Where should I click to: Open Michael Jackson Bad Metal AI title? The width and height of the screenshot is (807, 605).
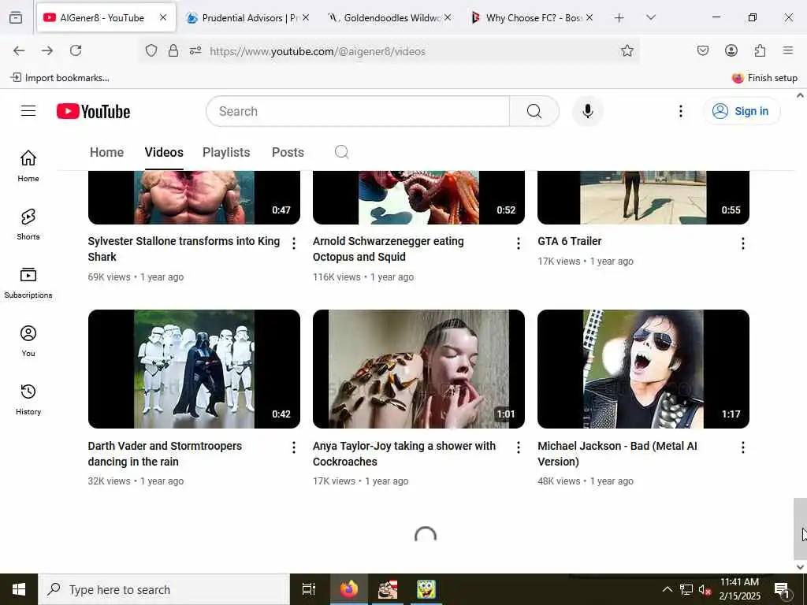617,454
